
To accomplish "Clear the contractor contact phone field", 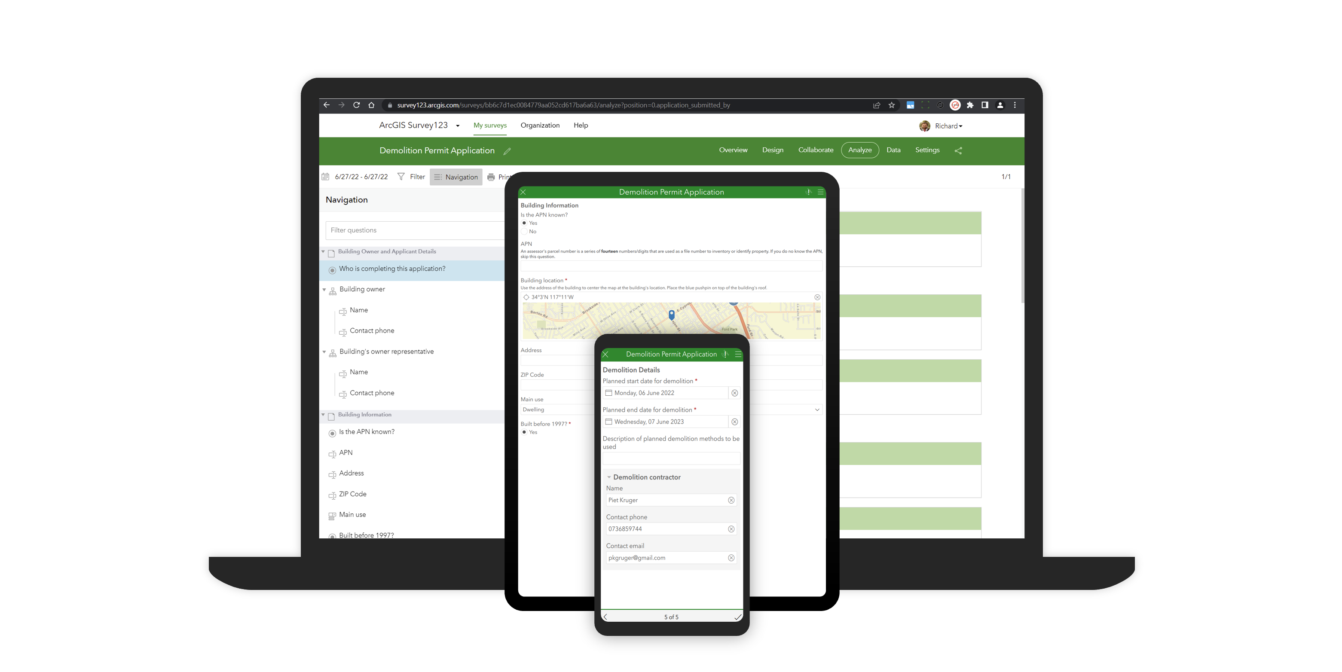I will (731, 529).
